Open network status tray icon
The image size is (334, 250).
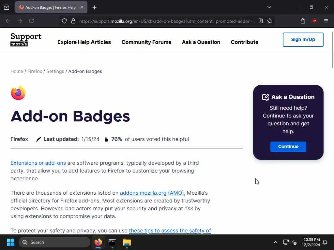coord(286,242)
